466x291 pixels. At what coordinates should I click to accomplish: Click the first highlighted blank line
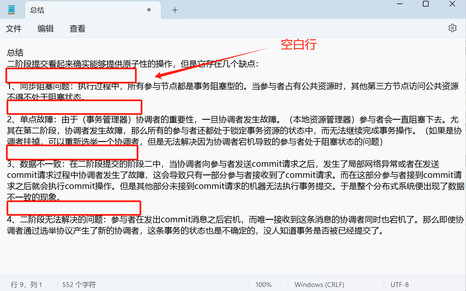70,75
